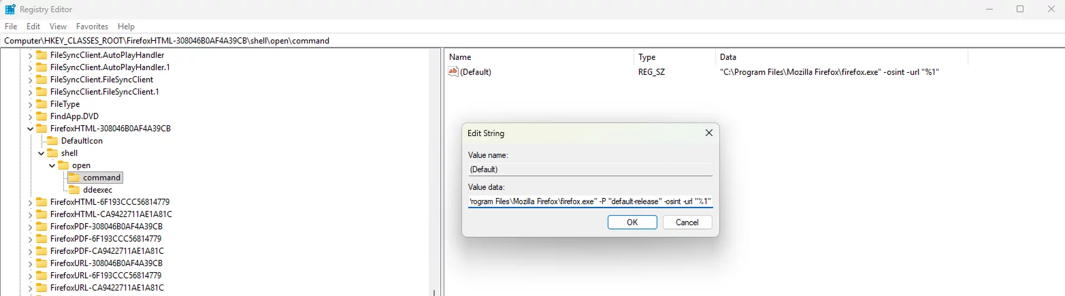
Task: Open the Edit menu
Action: (33, 27)
